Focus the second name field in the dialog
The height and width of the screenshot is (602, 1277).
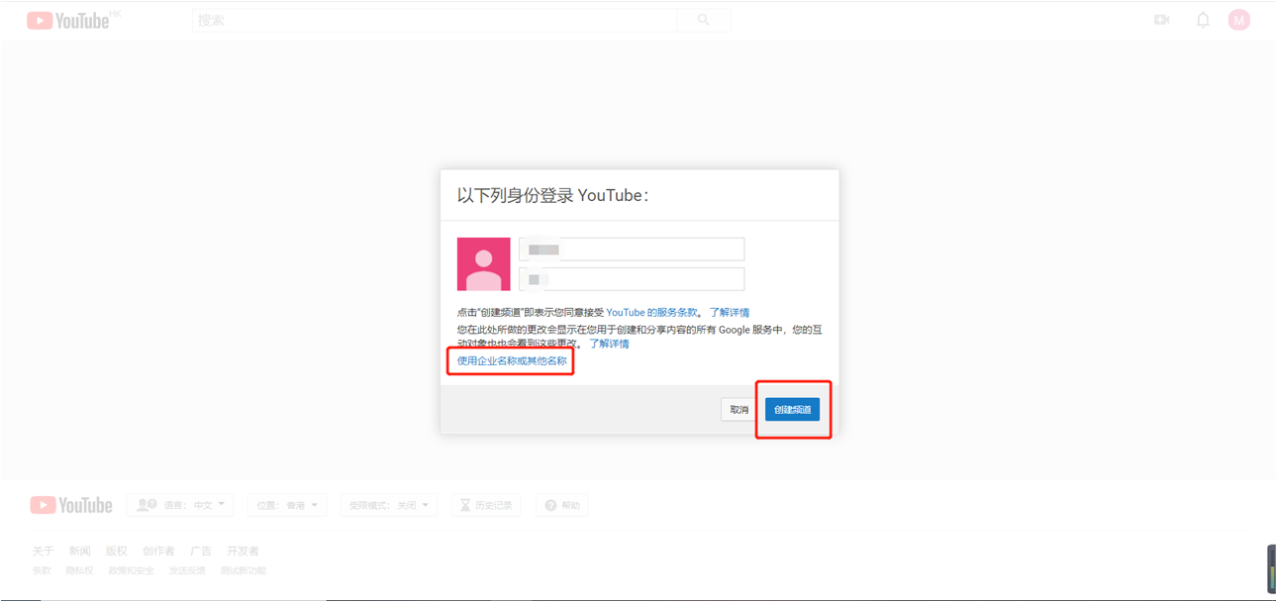[632, 279]
